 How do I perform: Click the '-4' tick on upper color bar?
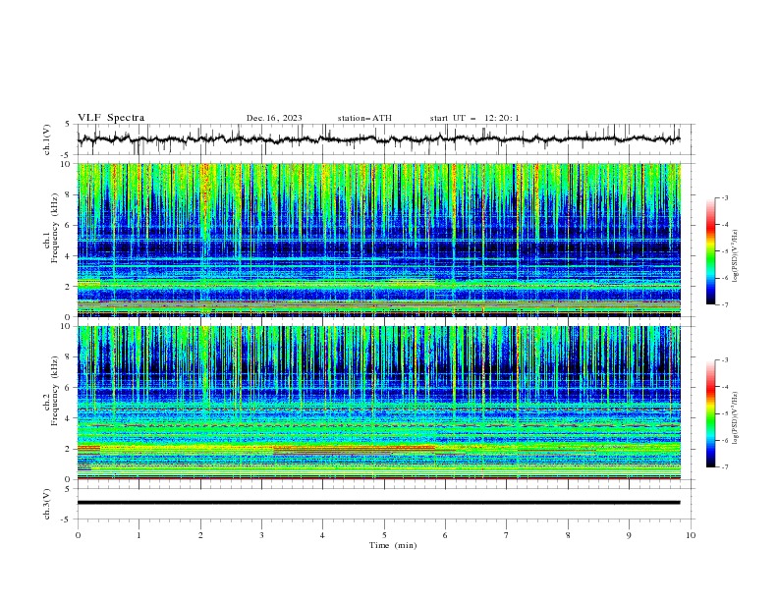[x=725, y=225]
